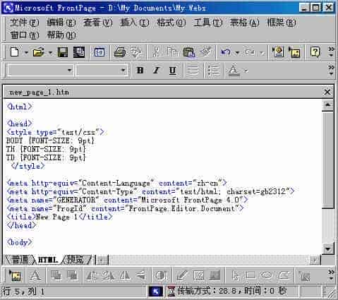Click the Contrast circle icon
The height and width of the screenshot is (300, 338).
[x=161, y=275]
